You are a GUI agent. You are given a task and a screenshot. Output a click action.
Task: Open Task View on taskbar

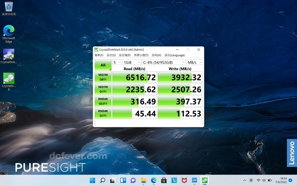pos(113,180)
